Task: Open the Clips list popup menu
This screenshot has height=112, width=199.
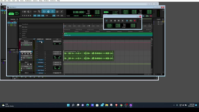Action: coord(163,19)
